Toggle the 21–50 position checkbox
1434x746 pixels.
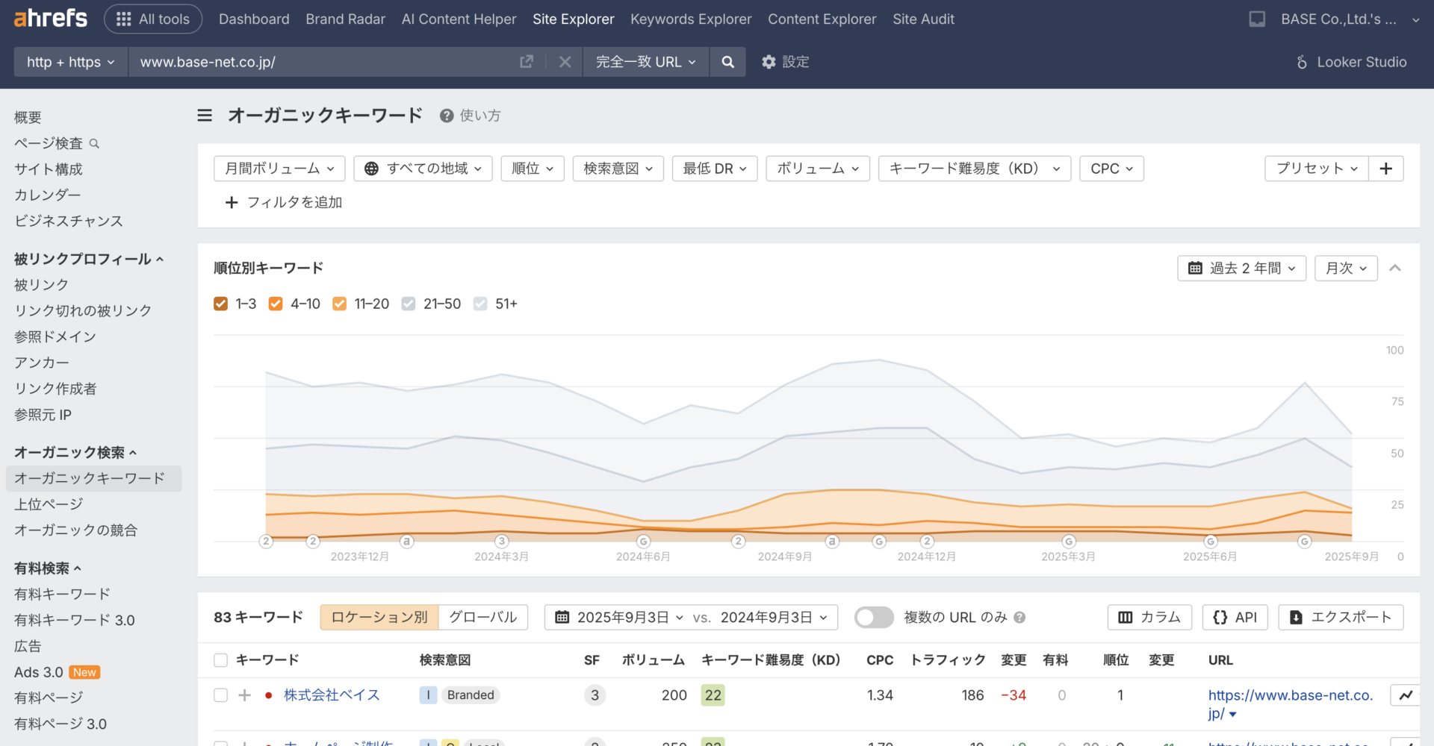(409, 304)
